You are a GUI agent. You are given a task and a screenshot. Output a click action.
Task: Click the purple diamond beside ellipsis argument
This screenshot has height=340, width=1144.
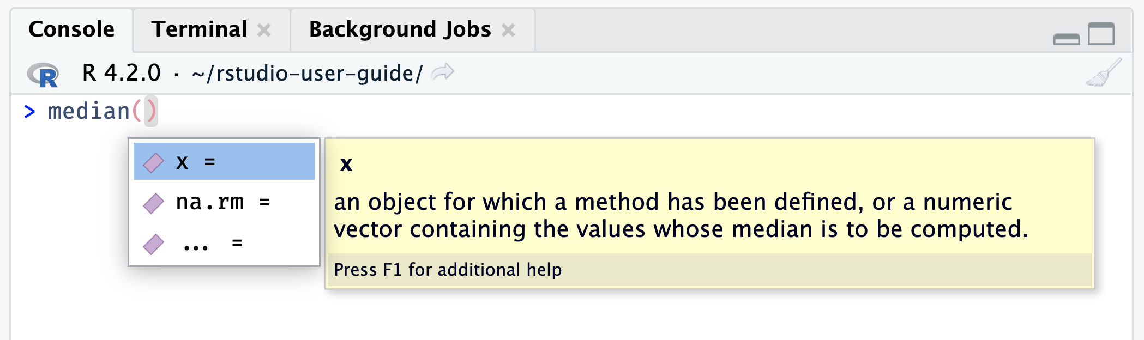coord(153,244)
